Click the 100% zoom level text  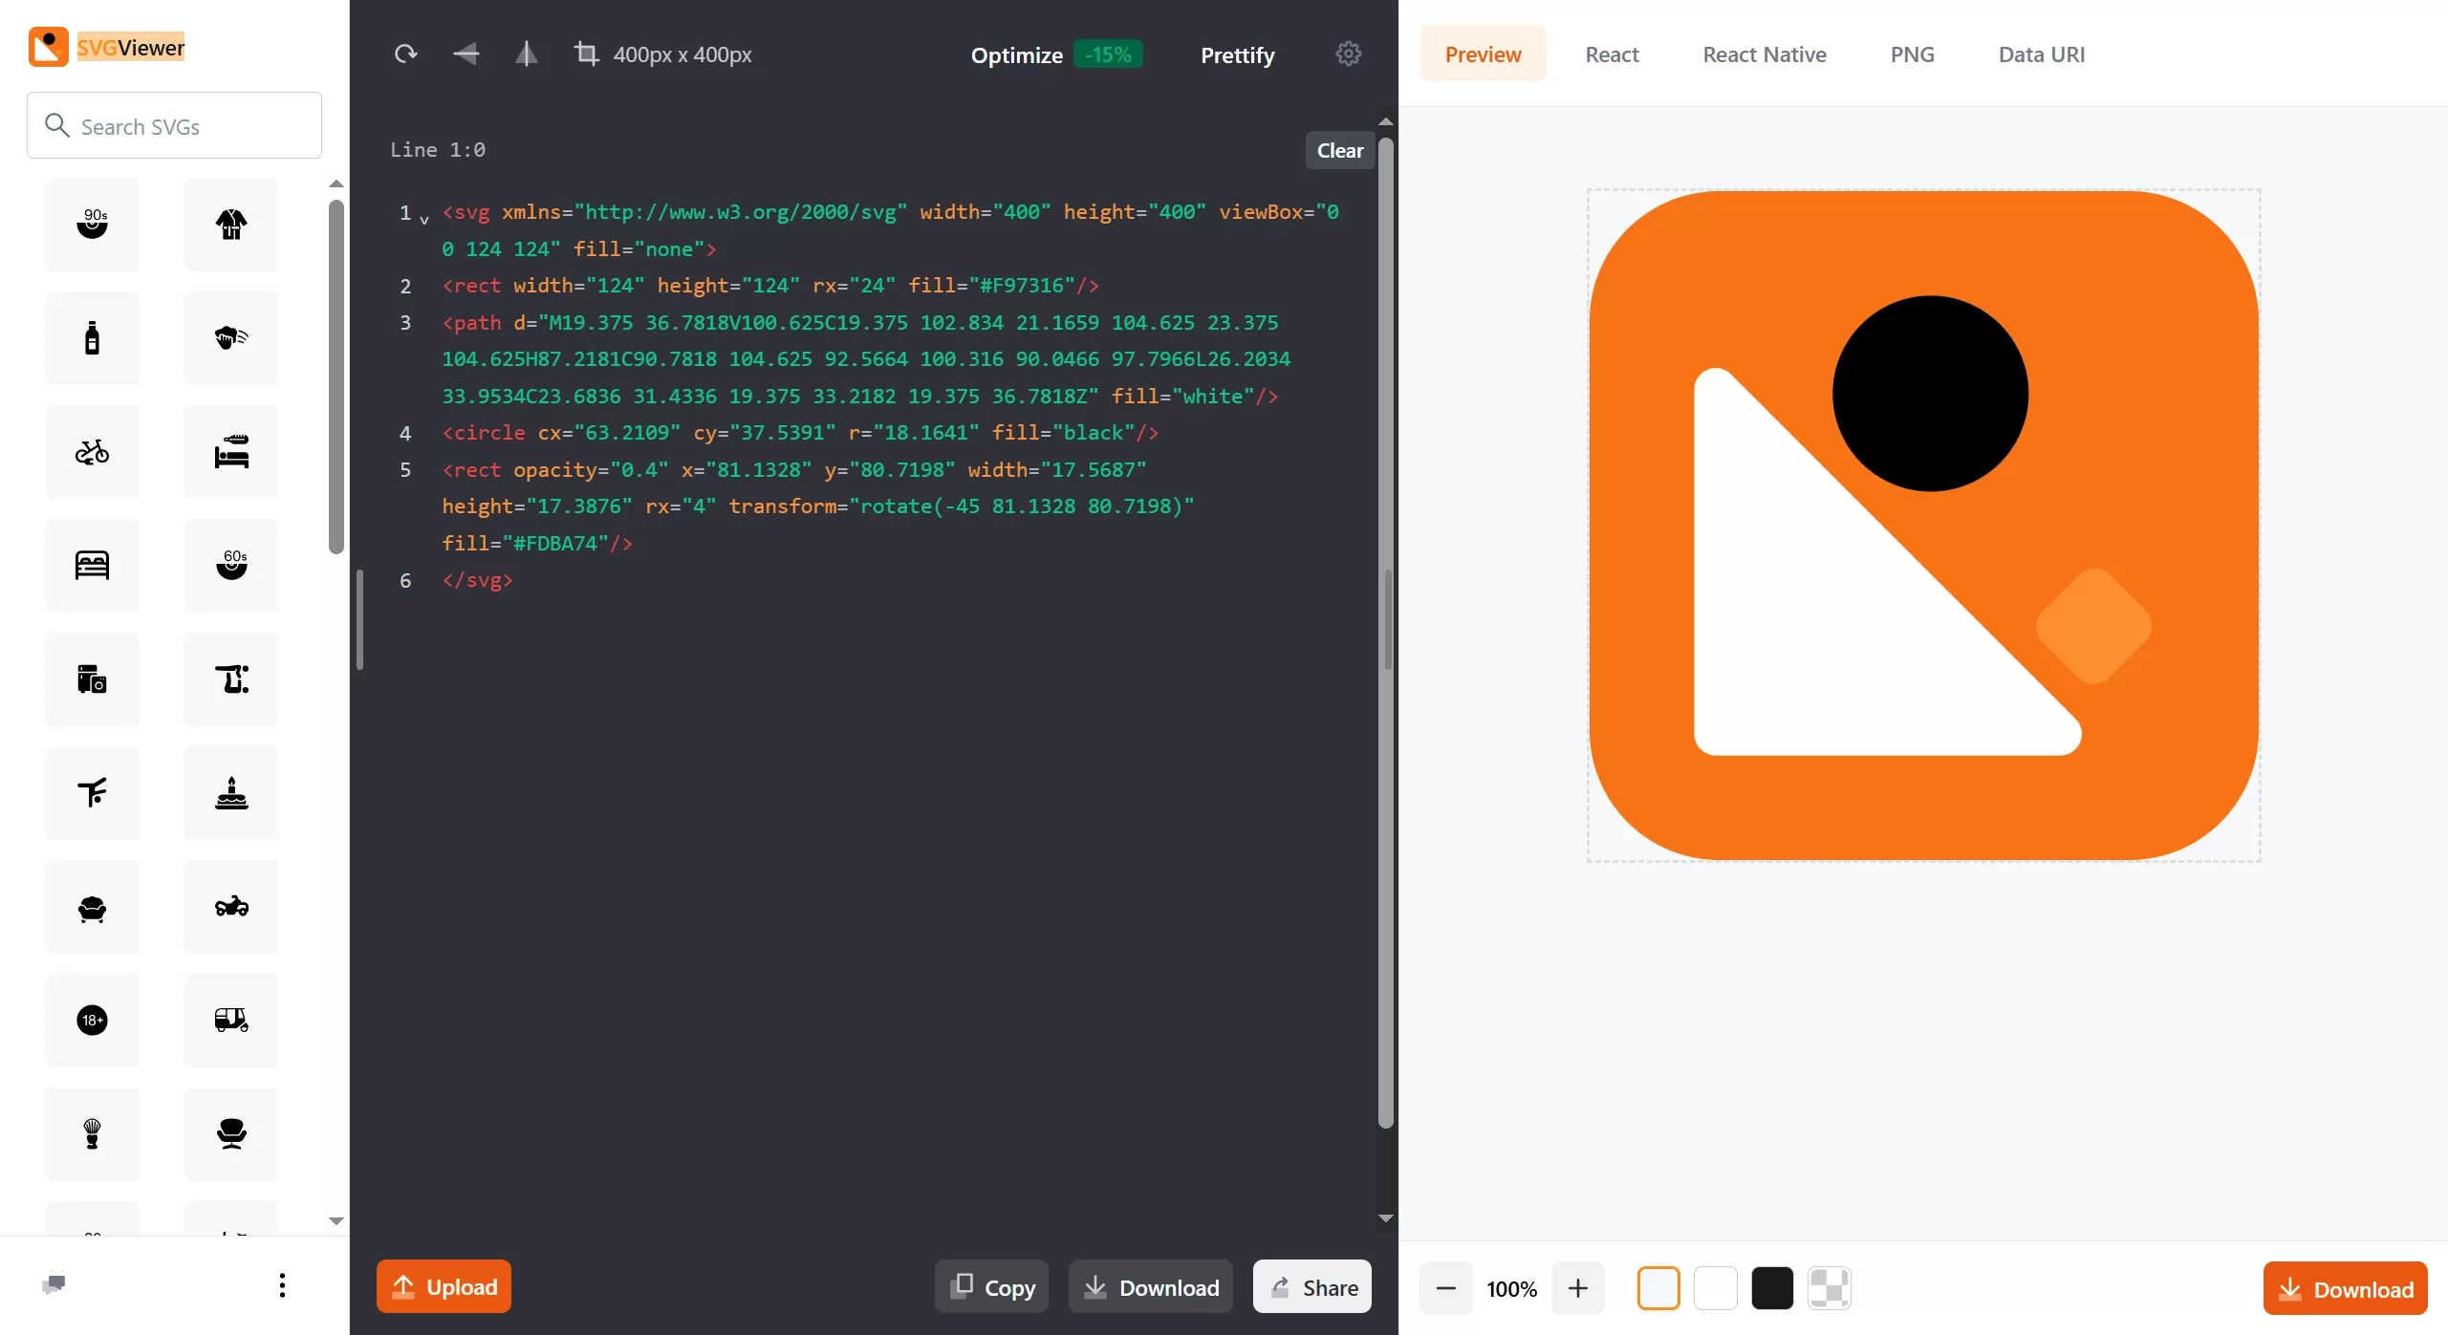pos(1512,1289)
